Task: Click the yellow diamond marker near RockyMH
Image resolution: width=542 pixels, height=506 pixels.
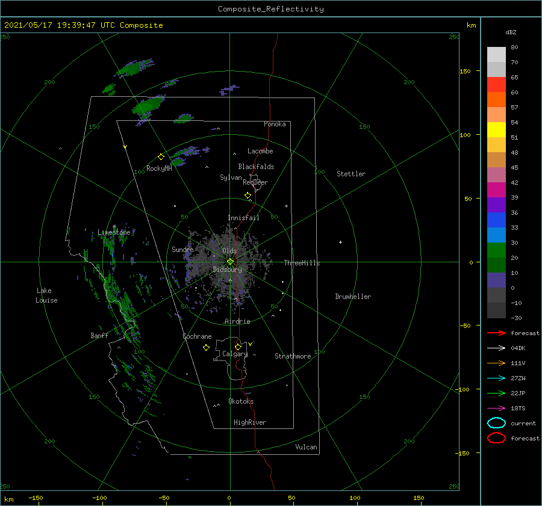Action: 161,157
